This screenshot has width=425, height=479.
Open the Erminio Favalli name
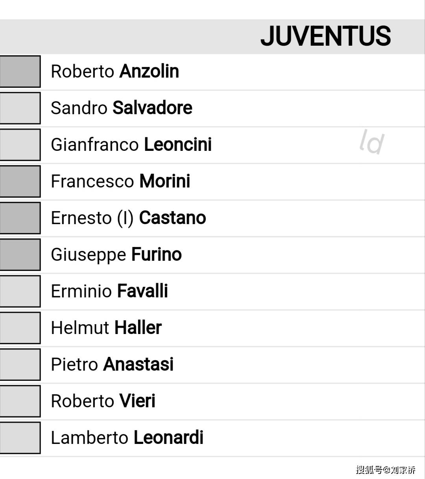coord(109,291)
